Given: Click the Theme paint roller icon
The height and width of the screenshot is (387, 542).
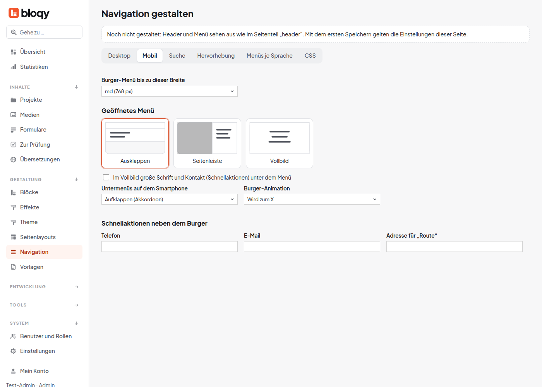Looking at the screenshot, I should (13, 222).
